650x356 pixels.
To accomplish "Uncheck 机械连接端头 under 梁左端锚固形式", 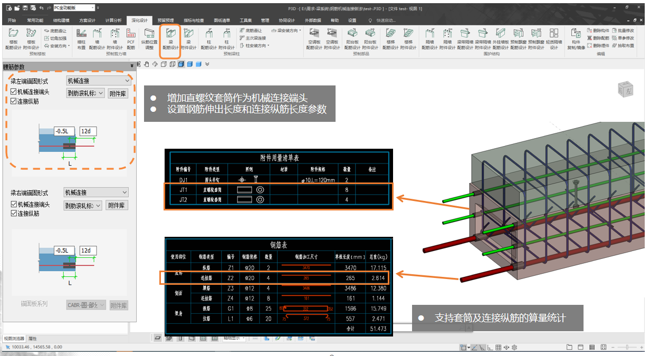I will click(x=14, y=92).
